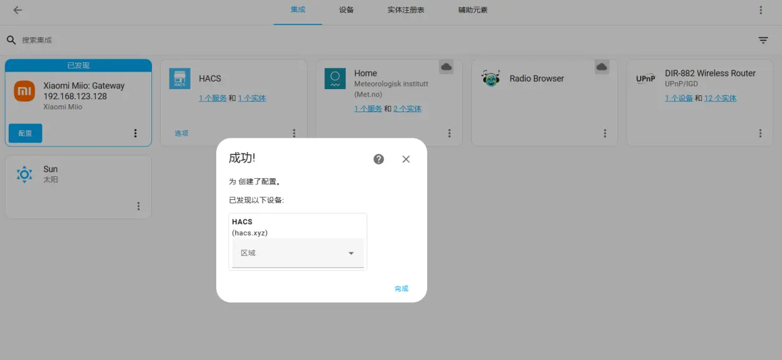Open DIR-882 12 个实体 link
782x360 pixels.
(x=720, y=98)
